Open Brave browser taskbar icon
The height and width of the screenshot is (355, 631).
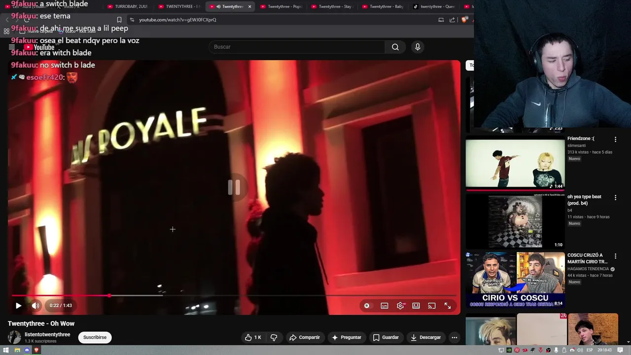pyautogui.click(x=36, y=350)
